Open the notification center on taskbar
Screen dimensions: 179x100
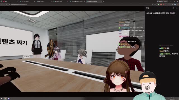(177, 99)
